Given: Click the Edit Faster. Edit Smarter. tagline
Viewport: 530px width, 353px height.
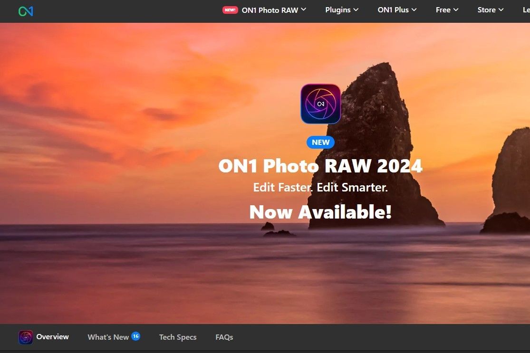Looking at the screenshot, I should pyautogui.click(x=320, y=187).
